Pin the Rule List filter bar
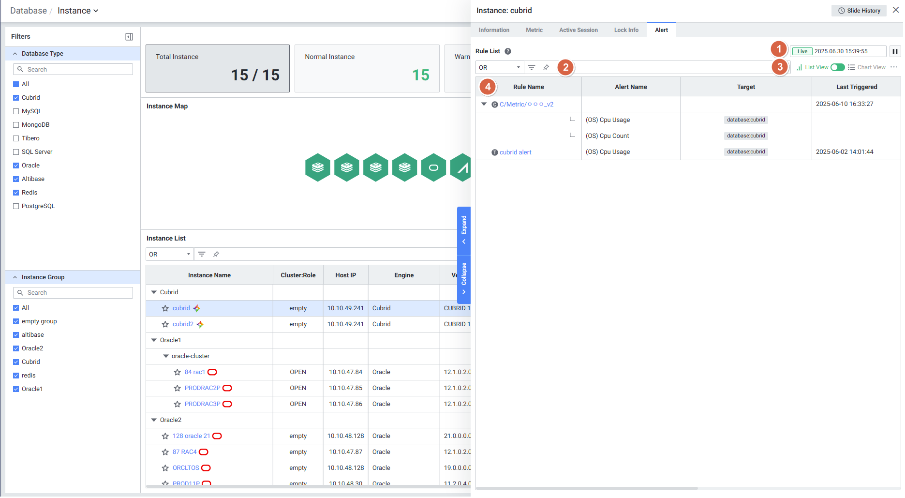The image size is (905, 498). (546, 67)
